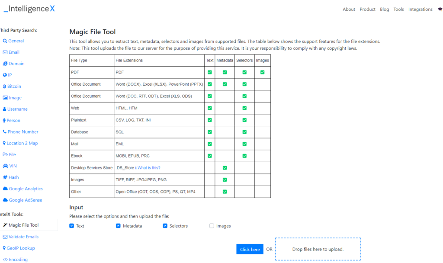Click the Bitcoin symbol icon in sidebar
Viewport: 443px width, 263px height.
point(4,87)
